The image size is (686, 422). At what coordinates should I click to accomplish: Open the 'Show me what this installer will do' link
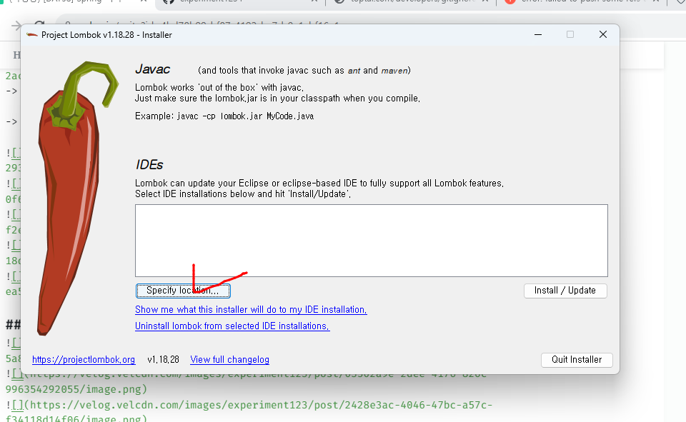click(x=251, y=310)
